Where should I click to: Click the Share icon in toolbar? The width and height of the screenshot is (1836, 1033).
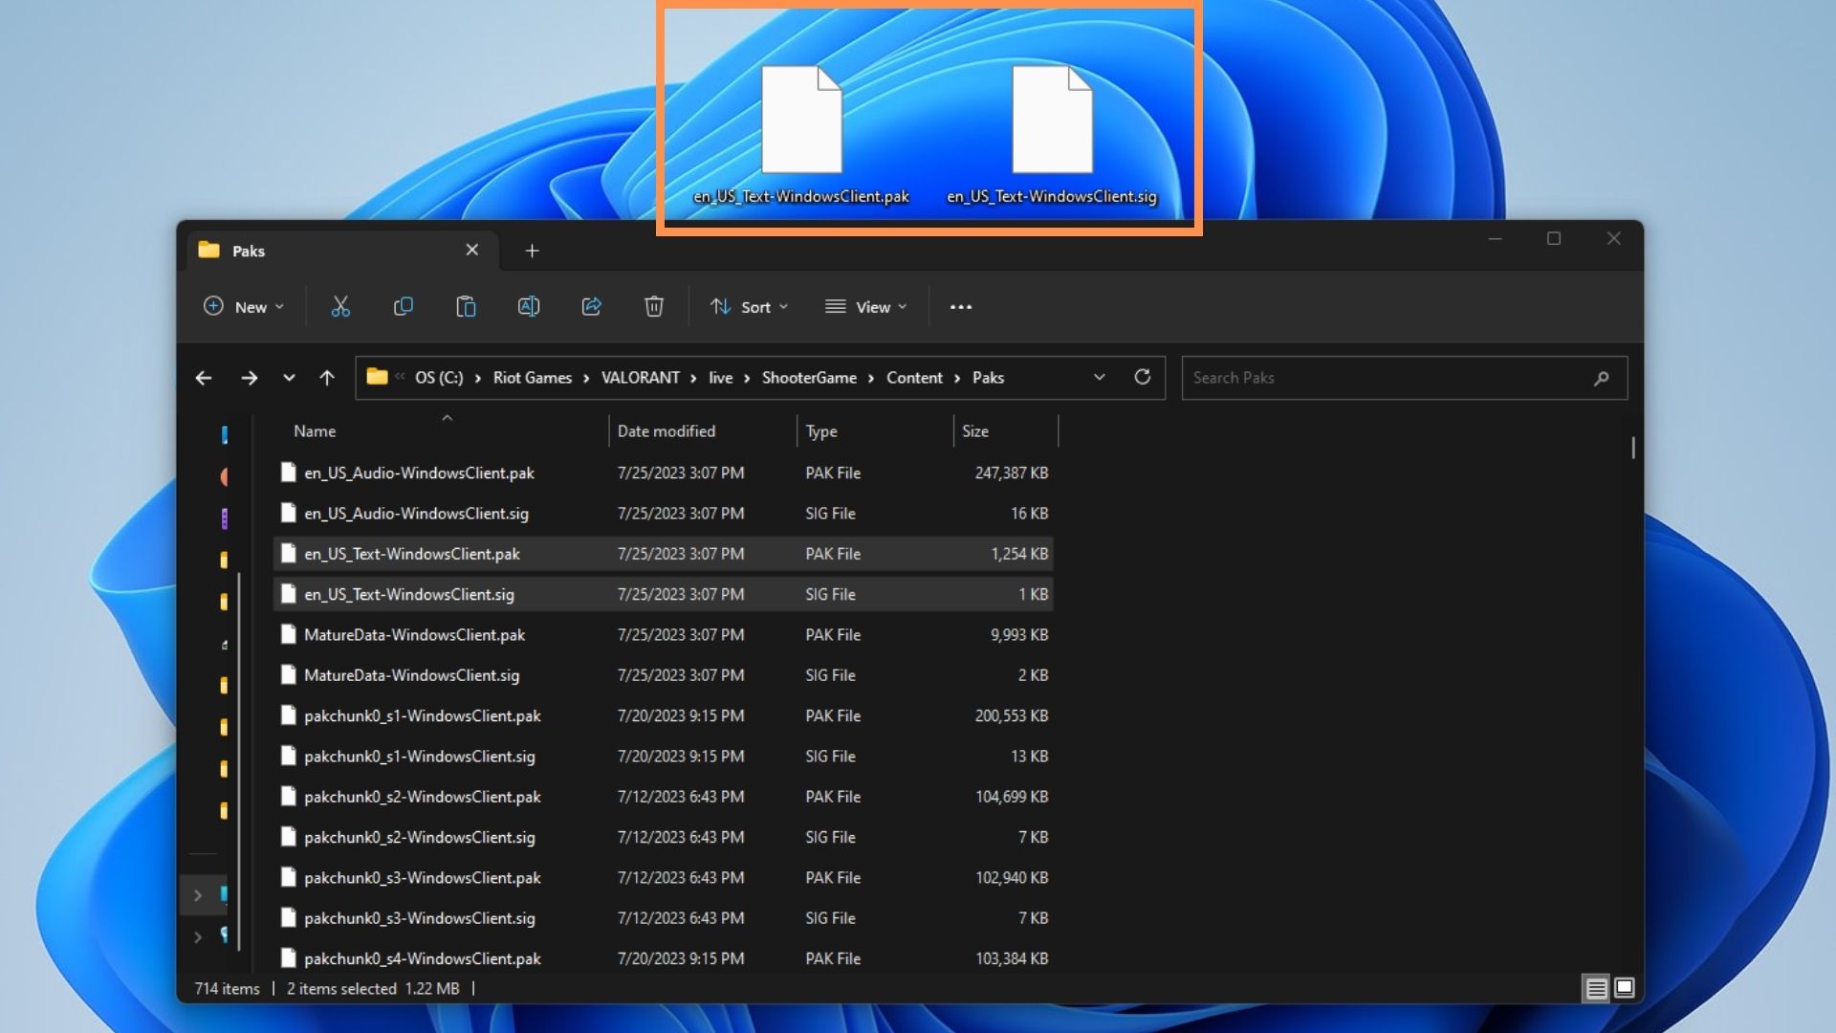(x=592, y=306)
